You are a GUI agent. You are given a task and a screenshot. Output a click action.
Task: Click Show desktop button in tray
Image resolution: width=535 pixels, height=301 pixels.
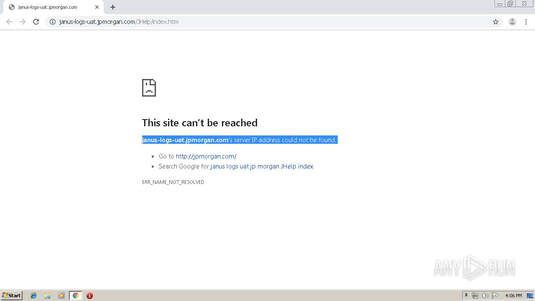click(530, 296)
